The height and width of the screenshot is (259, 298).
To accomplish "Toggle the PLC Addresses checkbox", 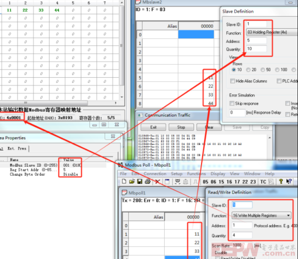I will click(x=279, y=81).
